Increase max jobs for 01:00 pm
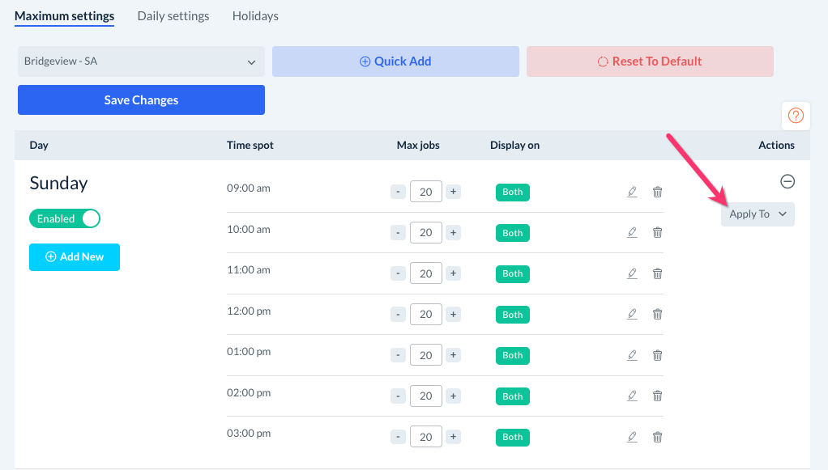Screen dimensions: 828x470 coord(453,355)
